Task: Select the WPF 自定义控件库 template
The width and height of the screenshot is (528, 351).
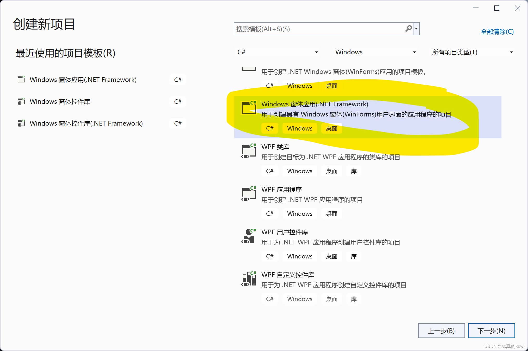Action: (288, 275)
